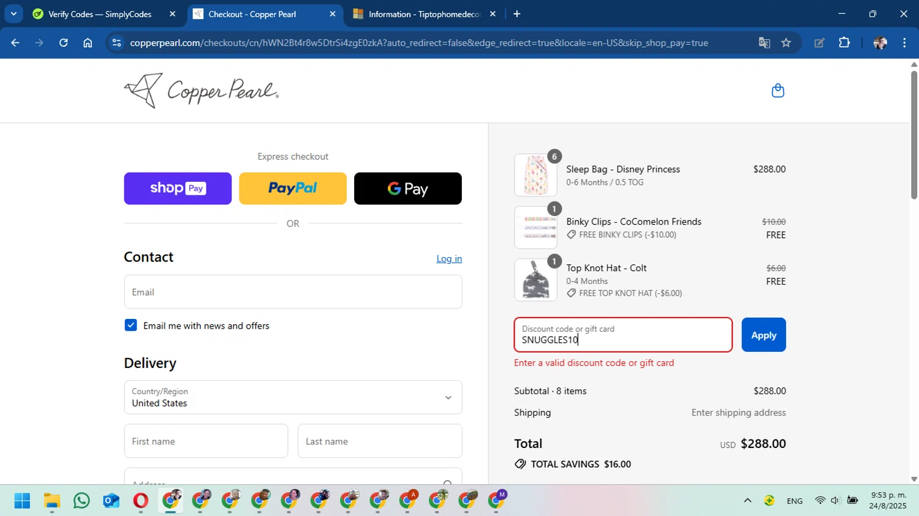The height and width of the screenshot is (516, 919).
Task: Open the Windows Start menu
Action: [22, 501]
